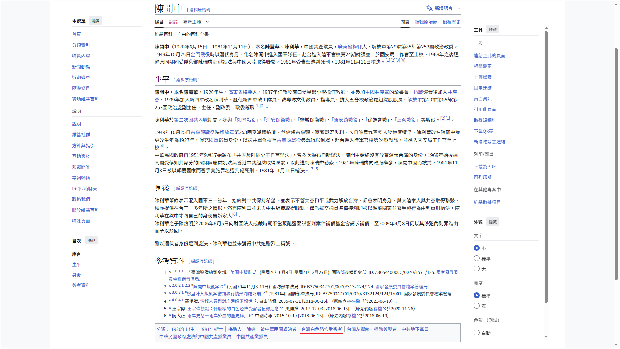Collapse the 目次 section with 隱藏

[91, 241]
